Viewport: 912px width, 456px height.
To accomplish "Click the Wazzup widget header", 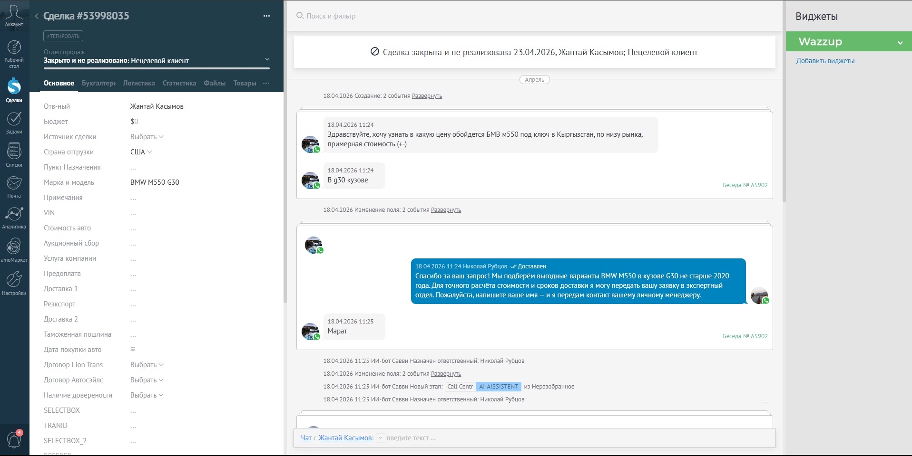I will pyautogui.click(x=849, y=42).
